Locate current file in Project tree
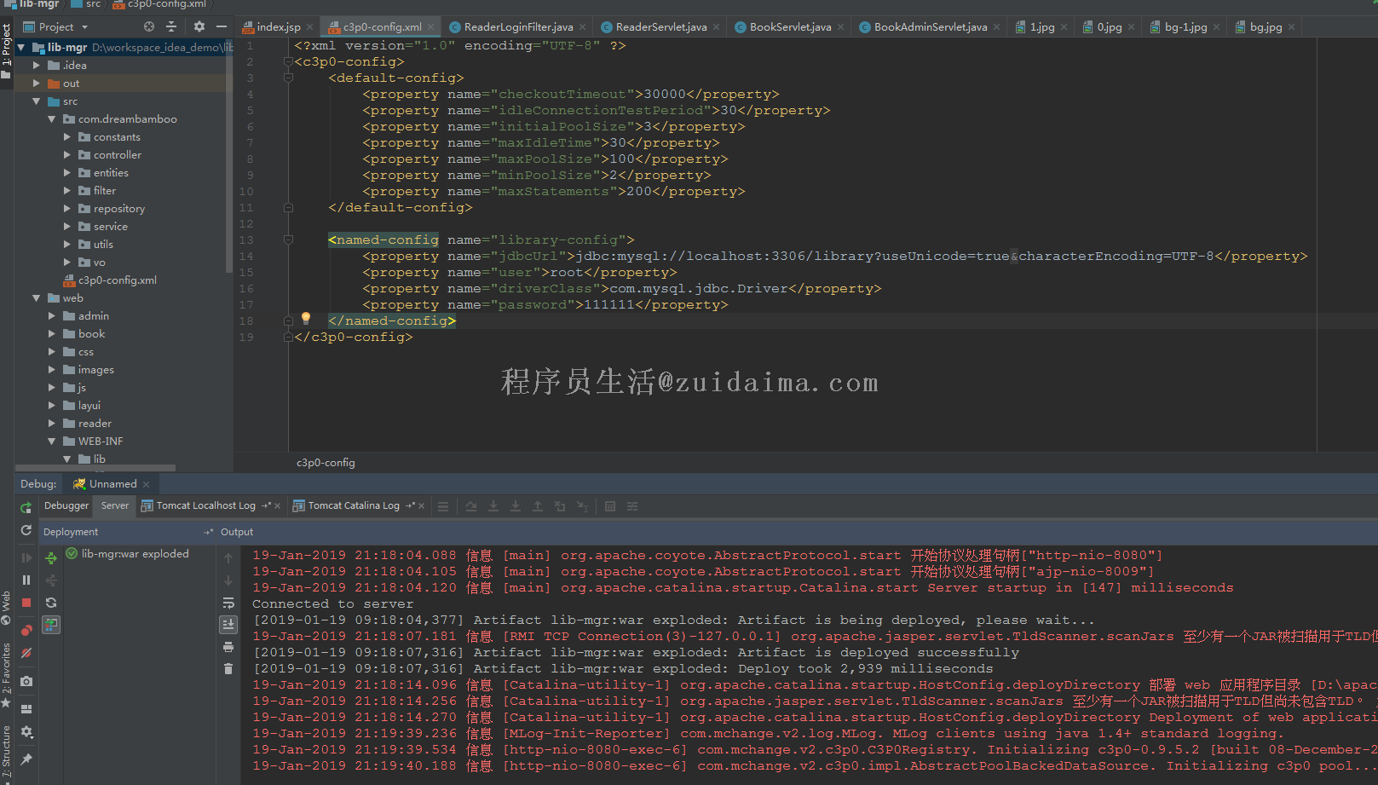 point(149,26)
